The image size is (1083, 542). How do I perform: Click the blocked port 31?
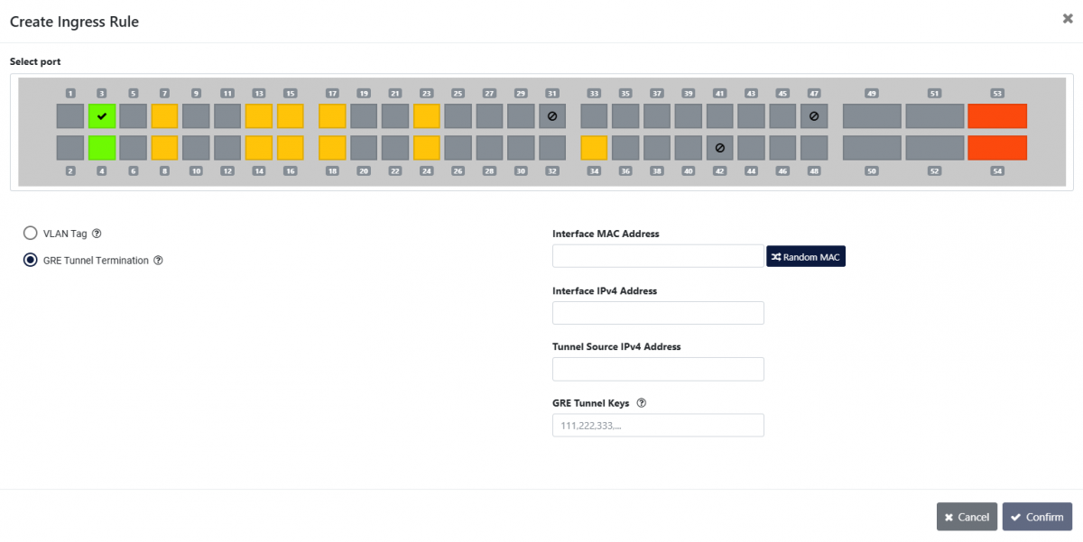[552, 116]
